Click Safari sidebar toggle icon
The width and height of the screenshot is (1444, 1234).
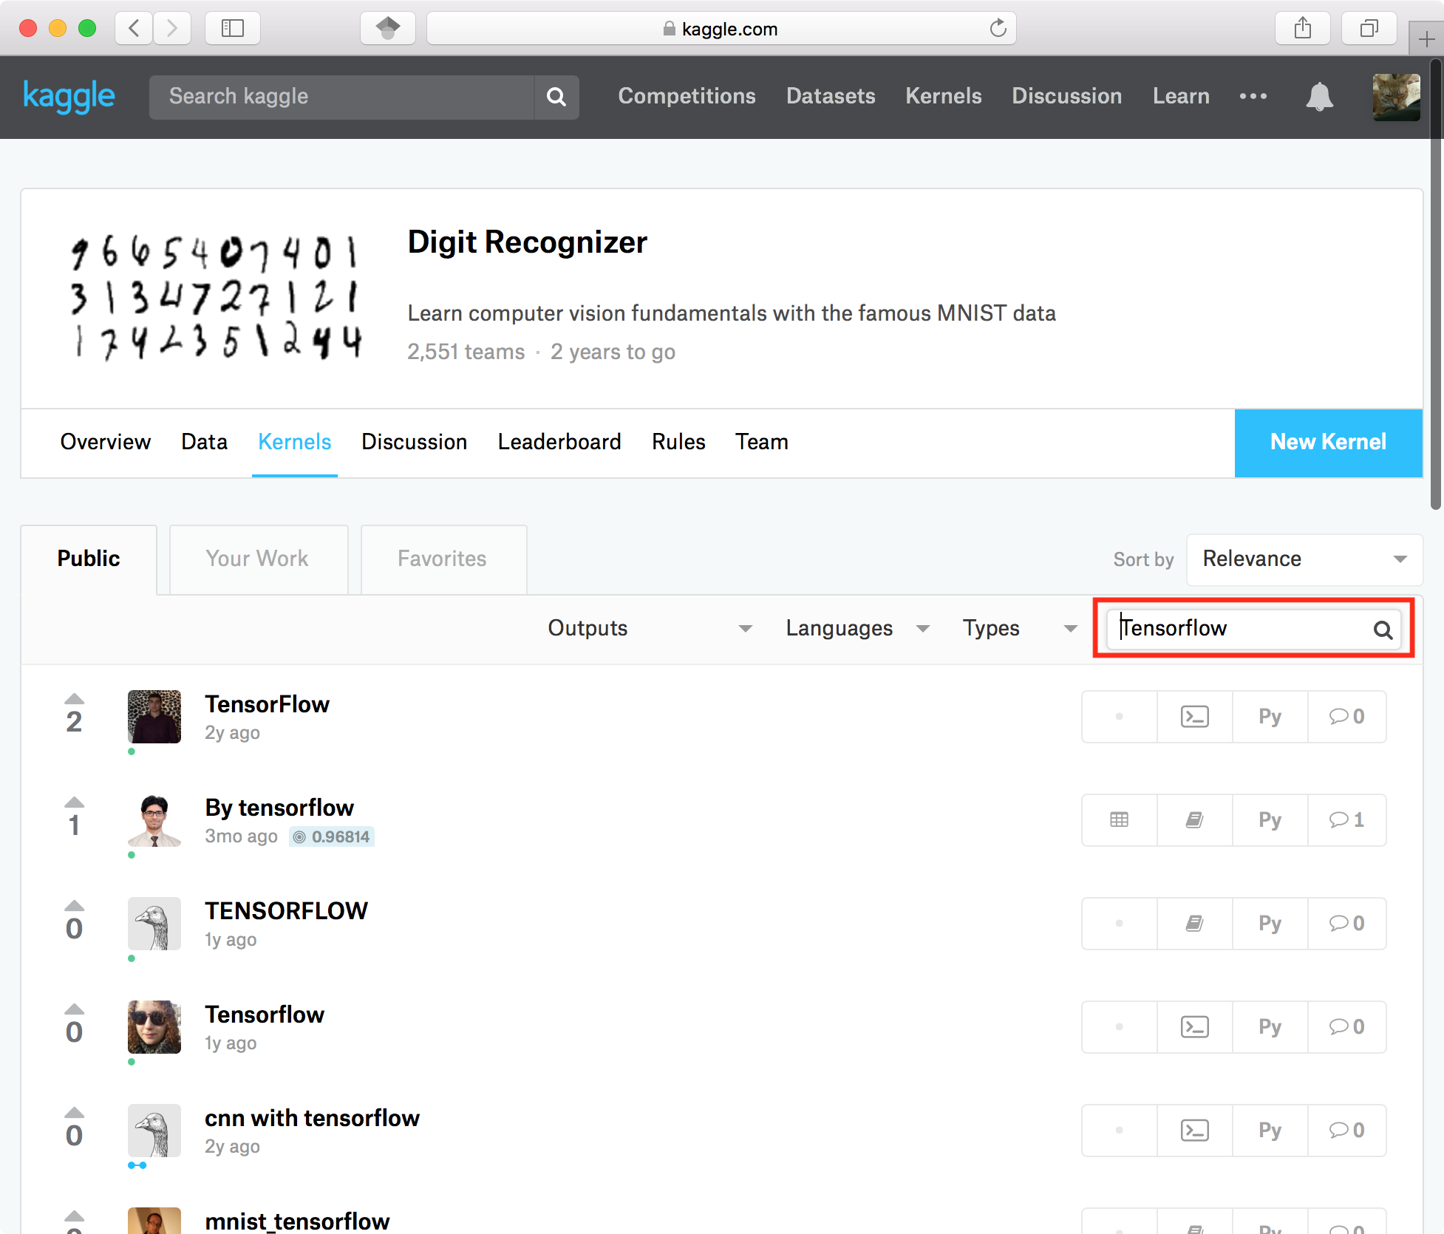(x=233, y=28)
